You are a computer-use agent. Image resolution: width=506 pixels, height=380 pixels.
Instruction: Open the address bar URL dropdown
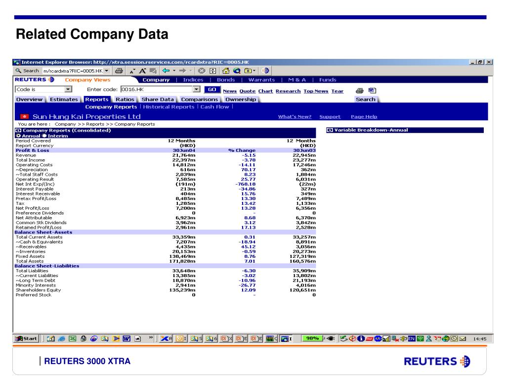click(107, 71)
